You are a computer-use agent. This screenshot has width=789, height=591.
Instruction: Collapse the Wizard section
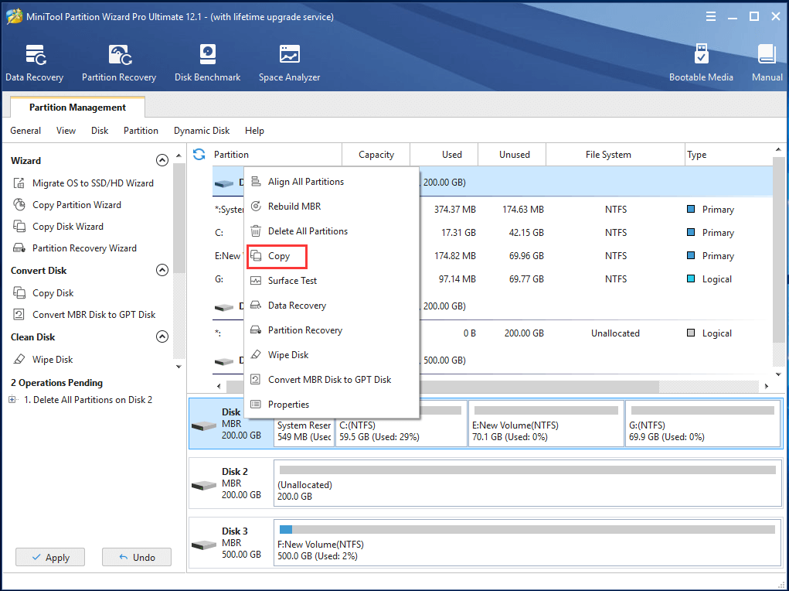(162, 161)
